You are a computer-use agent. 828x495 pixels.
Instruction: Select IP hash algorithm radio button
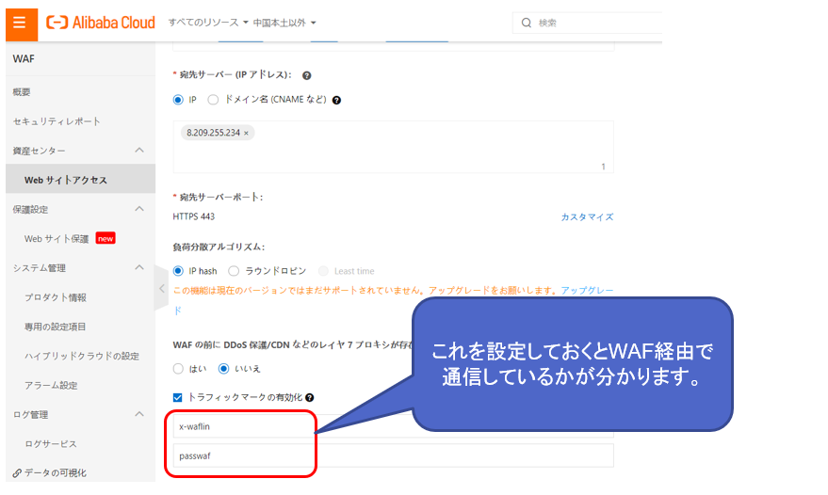[x=178, y=271]
